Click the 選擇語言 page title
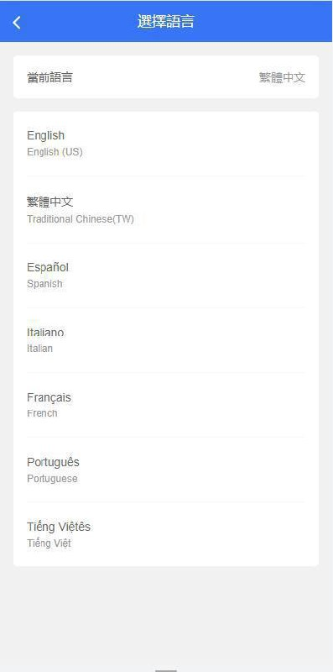This screenshot has width=333, height=672. pyautogui.click(x=166, y=22)
